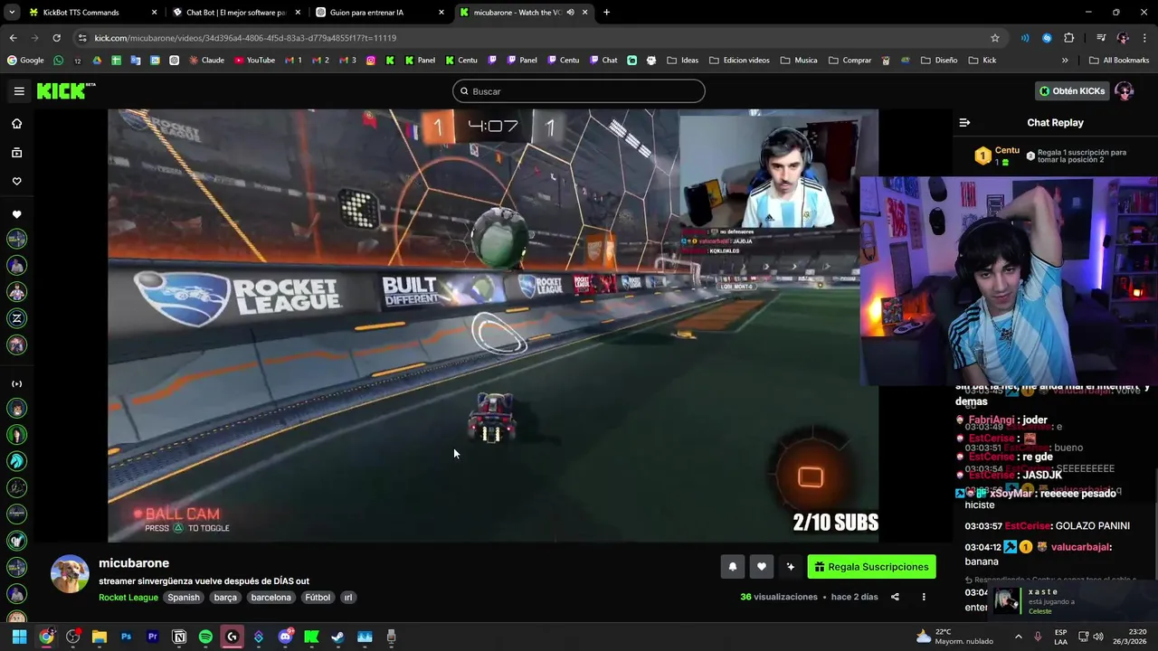1158x651 pixels.
Task: Expand hidden bookmarks chevron
Action: [x=1065, y=61]
